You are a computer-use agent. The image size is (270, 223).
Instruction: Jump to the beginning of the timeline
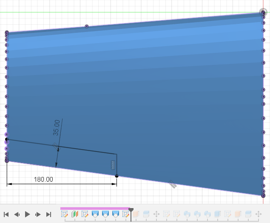pos(6,214)
